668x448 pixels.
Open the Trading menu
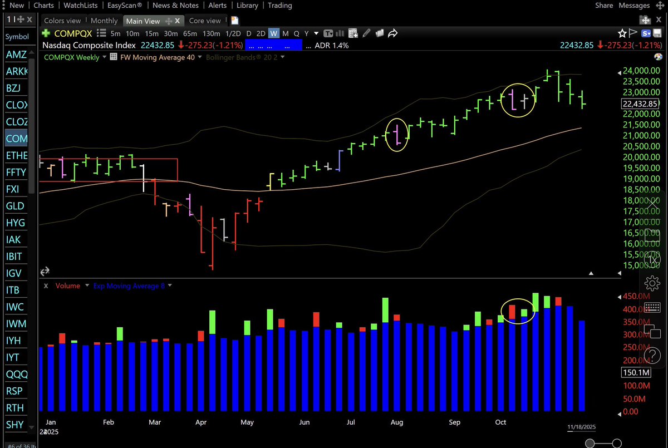tap(279, 5)
